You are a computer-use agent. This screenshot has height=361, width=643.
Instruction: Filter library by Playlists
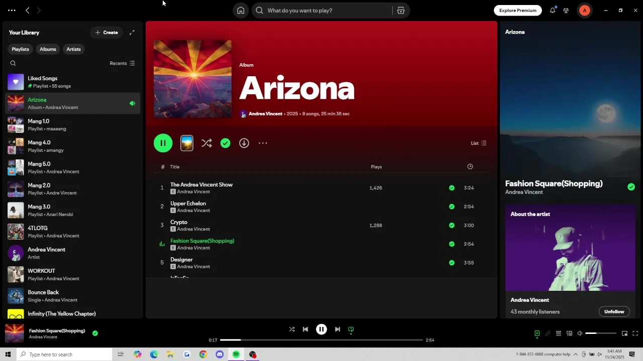click(20, 49)
